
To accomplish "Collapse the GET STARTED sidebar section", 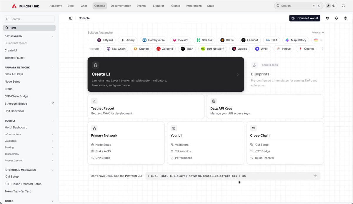I will tap(52, 36).
